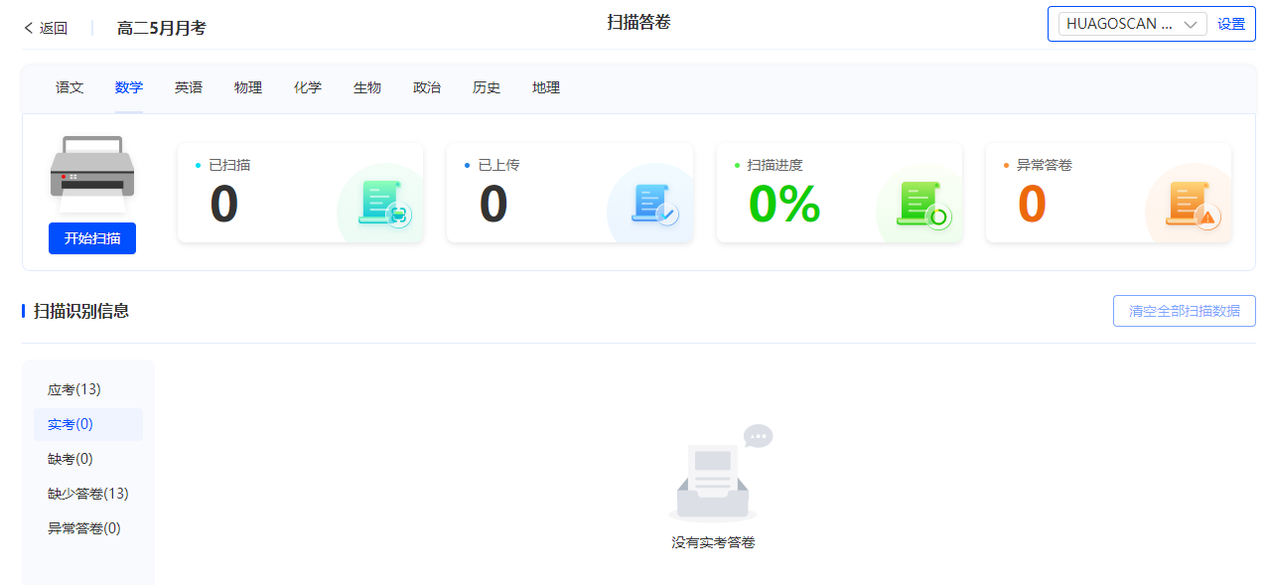Click the 已扫描 card label
Image resolution: width=1268 pixels, height=585 pixels.
point(229,165)
